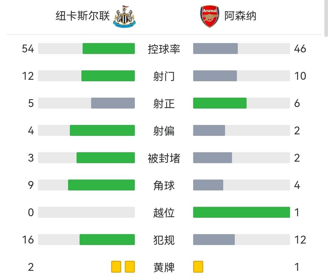Viewport: 328px width, 279px height.
Task: Click Newcastle's green possession bar
Action: (x=109, y=49)
